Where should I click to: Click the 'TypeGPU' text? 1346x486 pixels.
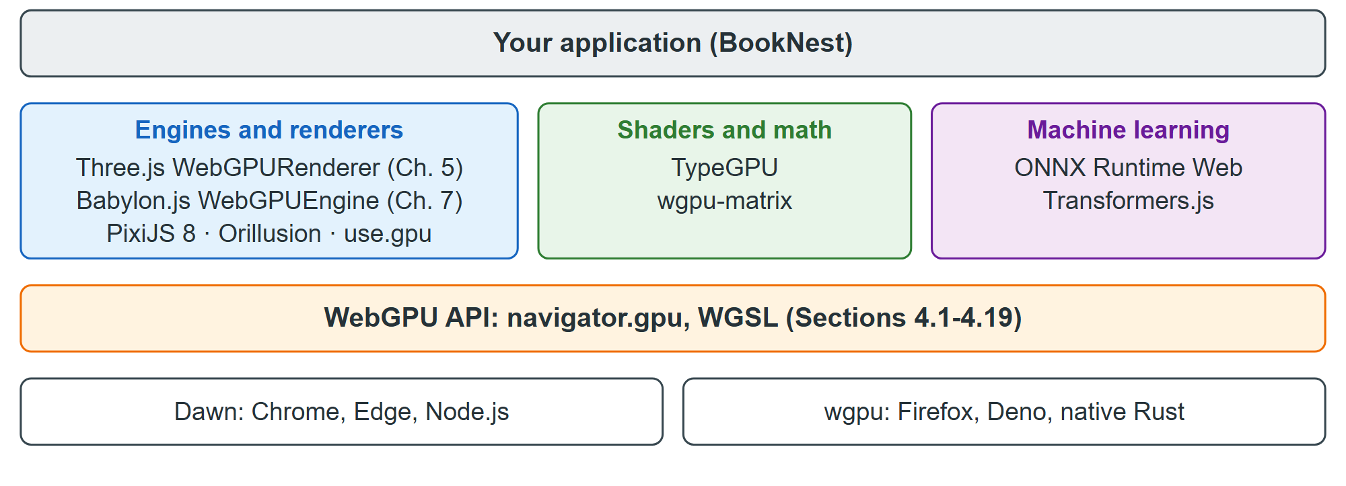point(725,168)
